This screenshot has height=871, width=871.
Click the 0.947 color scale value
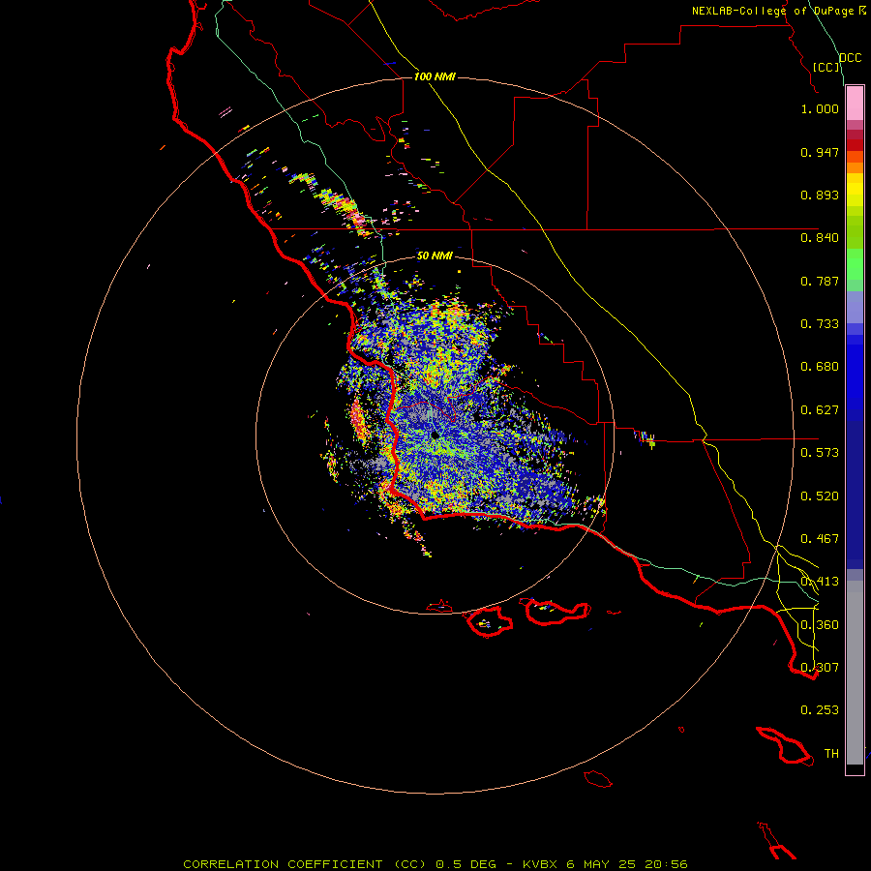tap(820, 152)
